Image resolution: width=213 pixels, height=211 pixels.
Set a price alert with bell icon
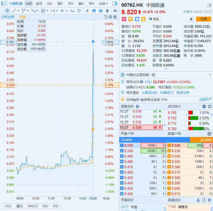191,19
